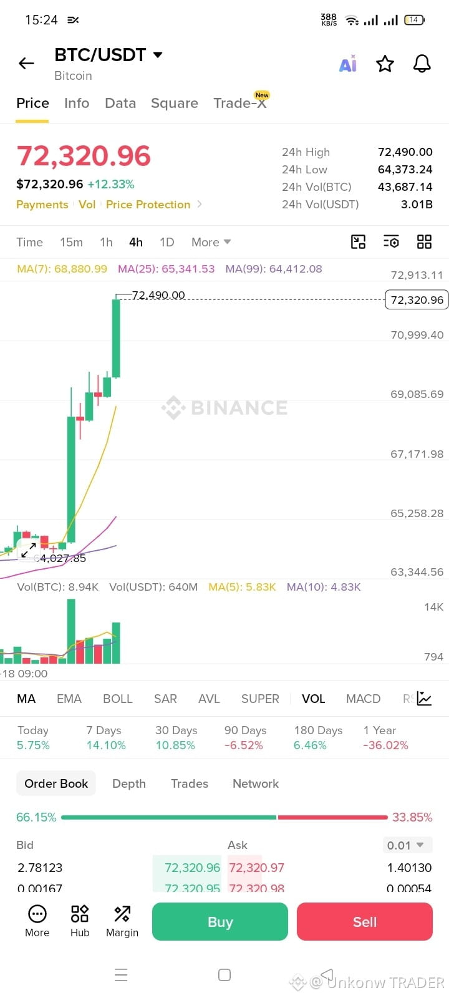449x998 pixels.
Task: Open chart settings list-gear icon
Action: tap(391, 242)
